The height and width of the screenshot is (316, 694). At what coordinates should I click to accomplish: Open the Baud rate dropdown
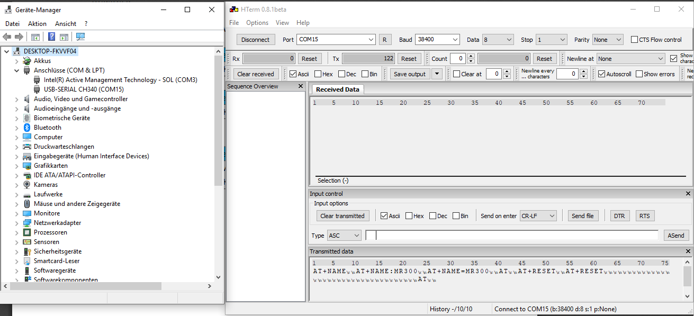455,40
